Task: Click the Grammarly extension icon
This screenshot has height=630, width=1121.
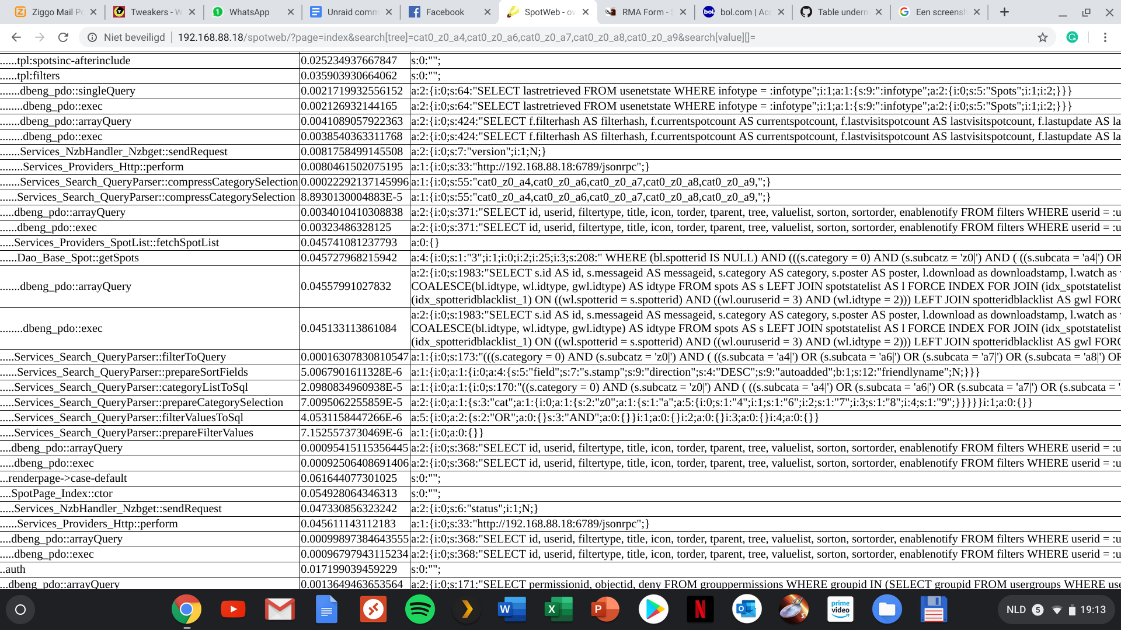Action: pos(1073,37)
